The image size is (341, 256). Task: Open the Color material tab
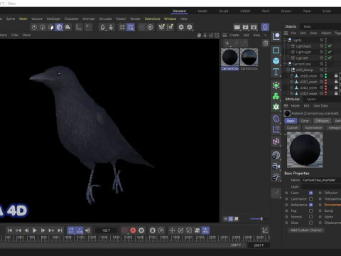305,121
